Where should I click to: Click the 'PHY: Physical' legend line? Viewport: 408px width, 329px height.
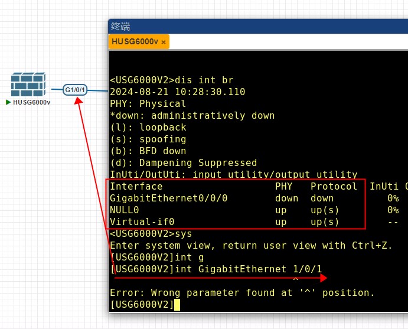pos(148,103)
